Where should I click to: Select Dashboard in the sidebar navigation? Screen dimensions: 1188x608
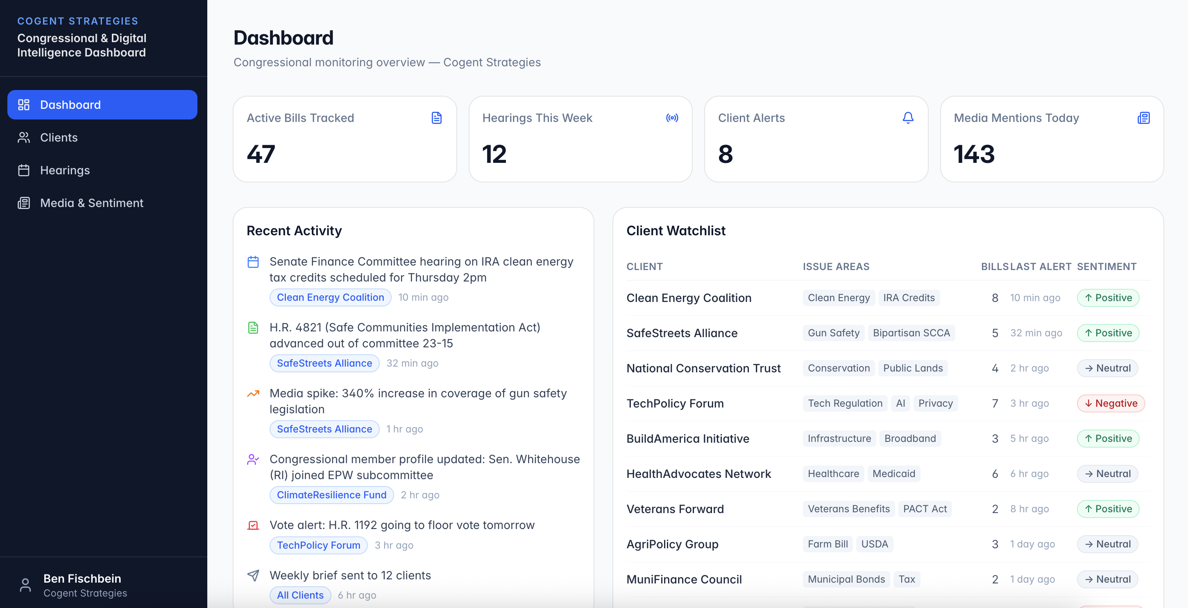click(x=70, y=105)
